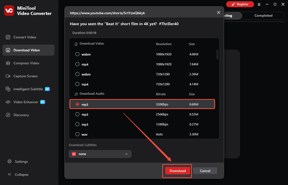Click the AI badge next to Video Enhancer
This screenshot has height=185, width=288.
click(43, 102)
